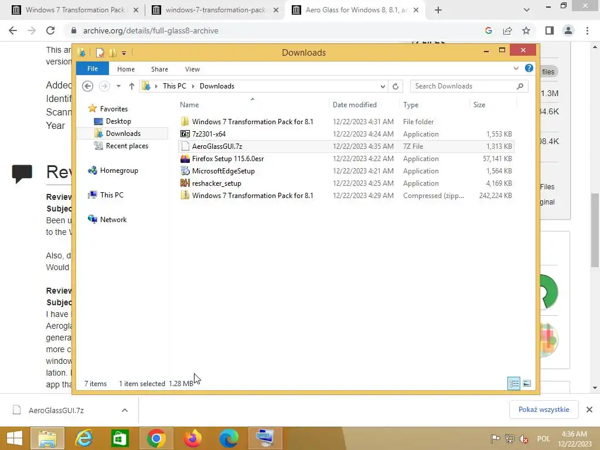This screenshot has height=450, width=600.
Task: Click POL language indicator in tray
Action: [x=543, y=438]
